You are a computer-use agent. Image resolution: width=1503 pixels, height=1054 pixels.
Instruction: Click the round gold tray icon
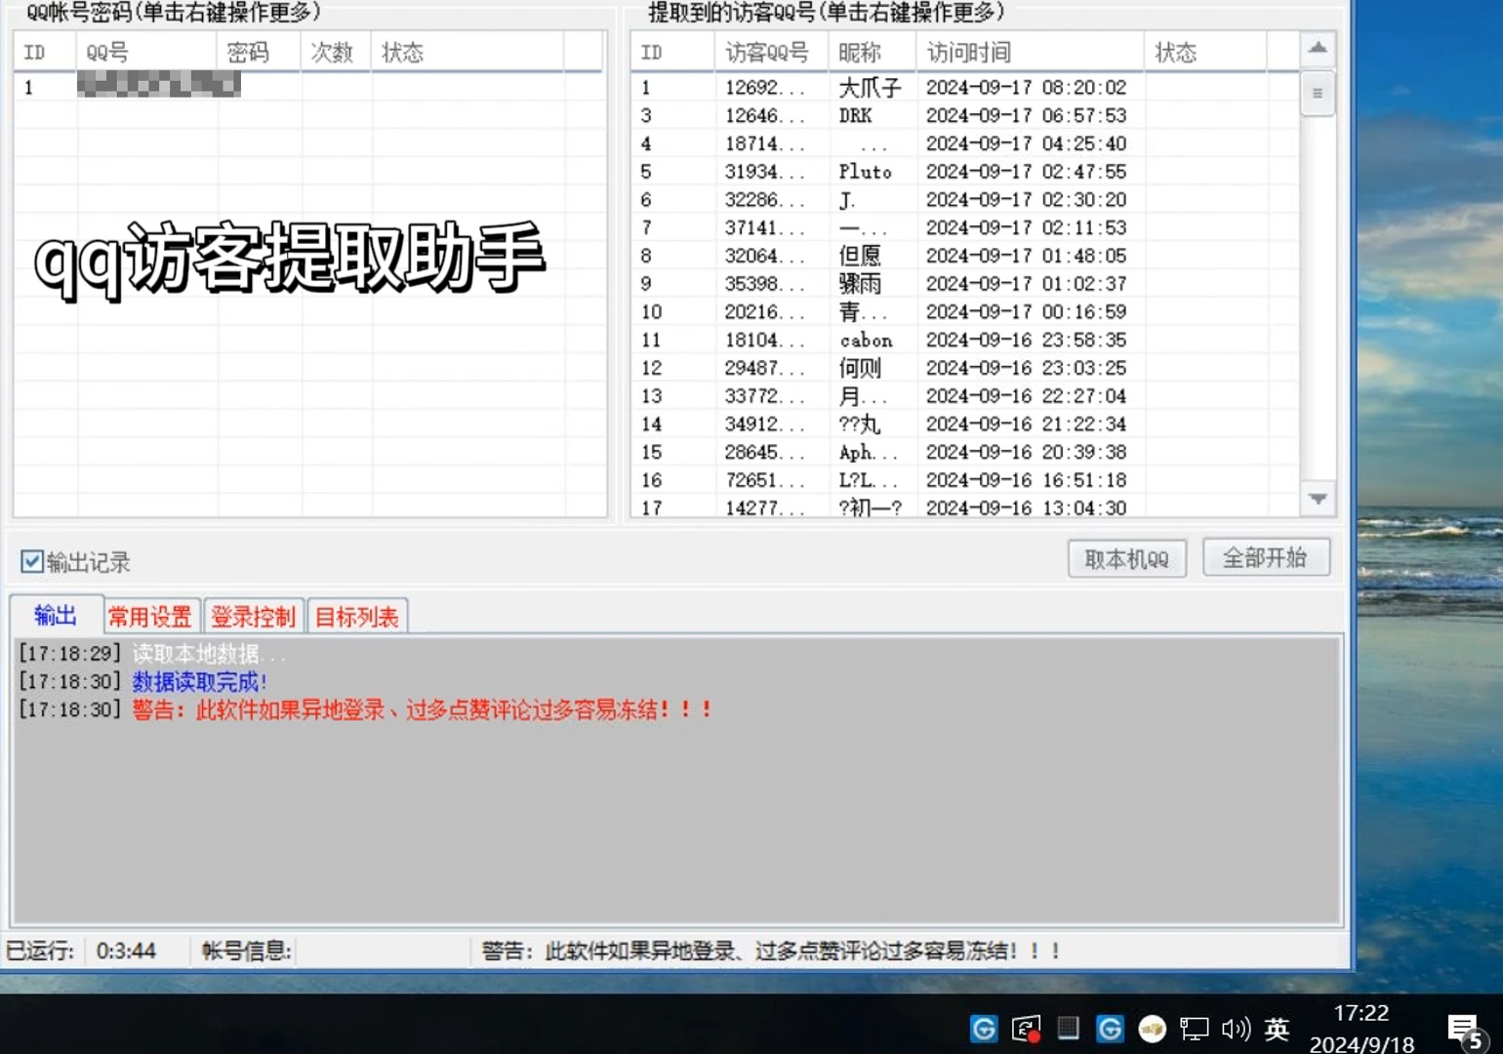(1153, 1029)
